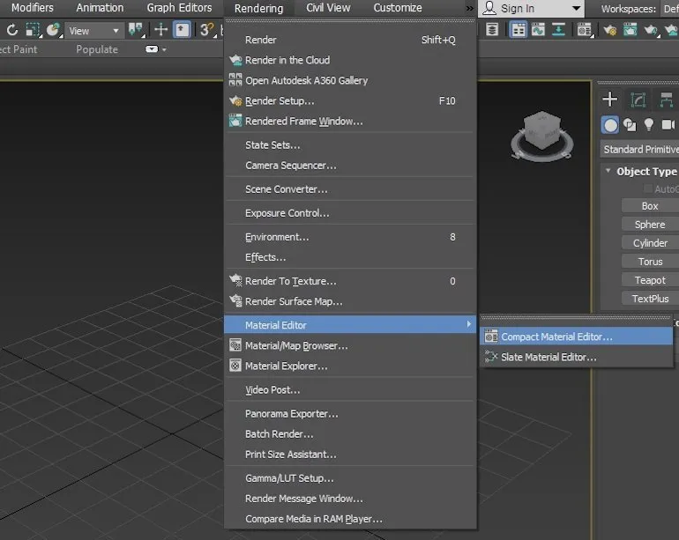Choose Compact Material Editor from submenu

556,337
